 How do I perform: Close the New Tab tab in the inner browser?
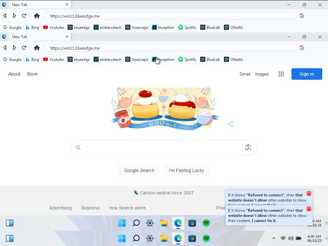tap(67, 37)
